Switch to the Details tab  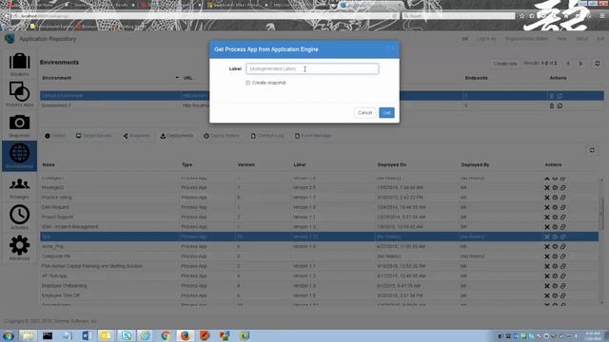coord(55,136)
